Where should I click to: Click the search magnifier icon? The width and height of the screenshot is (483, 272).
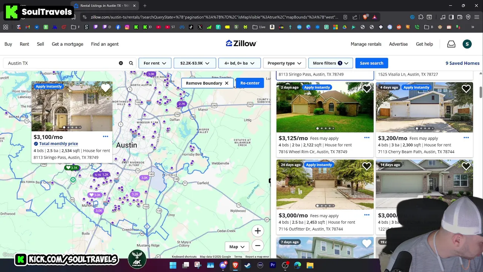pos(131,63)
